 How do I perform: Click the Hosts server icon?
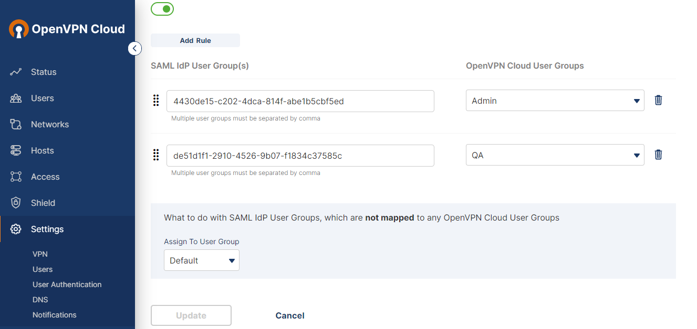tap(16, 150)
